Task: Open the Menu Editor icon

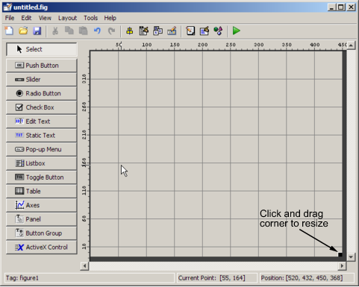Action: click(143, 31)
